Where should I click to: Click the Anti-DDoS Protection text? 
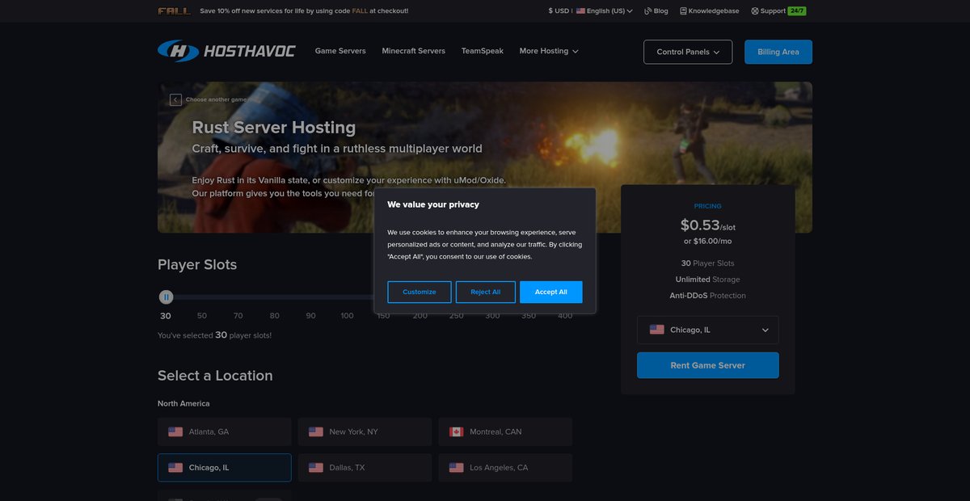[708, 296]
